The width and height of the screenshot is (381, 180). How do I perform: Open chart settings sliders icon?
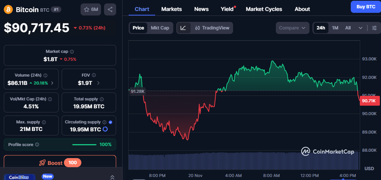click(x=374, y=28)
